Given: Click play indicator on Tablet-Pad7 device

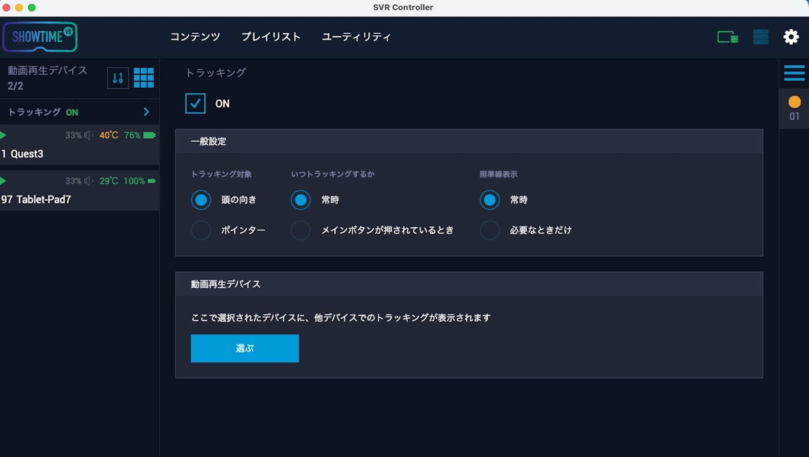Looking at the screenshot, I should pos(3,181).
